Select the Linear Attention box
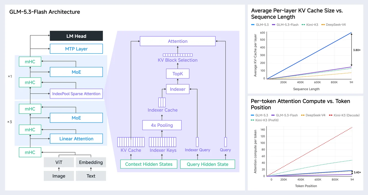Image resolution: width=368 pixels, height=195 pixels. click(x=76, y=139)
